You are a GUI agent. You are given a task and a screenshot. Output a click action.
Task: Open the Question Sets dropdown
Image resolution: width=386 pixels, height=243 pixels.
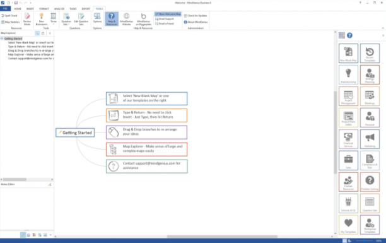(x=66, y=19)
